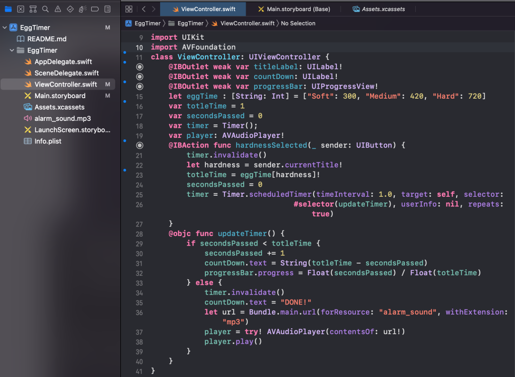Screen dimensions: 515x377
Task: Open the Debug navigator spray icon
Action: click(x=83, y=9)
